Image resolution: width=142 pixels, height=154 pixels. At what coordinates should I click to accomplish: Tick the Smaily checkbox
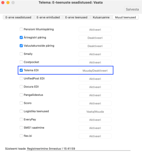coord(21,54)
